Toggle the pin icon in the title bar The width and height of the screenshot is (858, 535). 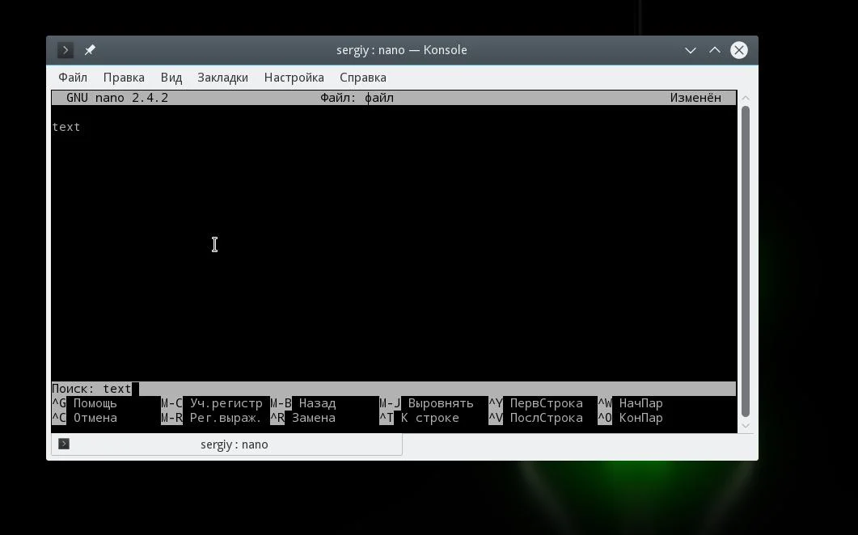[x=90, y=50]
